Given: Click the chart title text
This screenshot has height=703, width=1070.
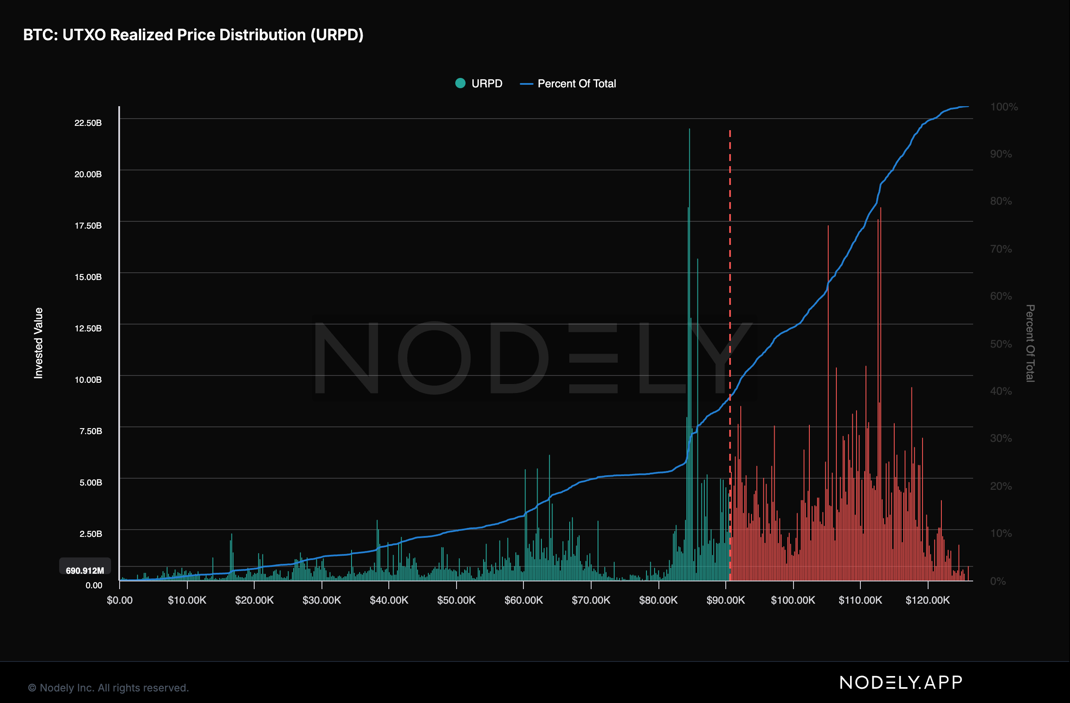Looking at the screenshot, I should pyautogui.click(x=193, y=35).
